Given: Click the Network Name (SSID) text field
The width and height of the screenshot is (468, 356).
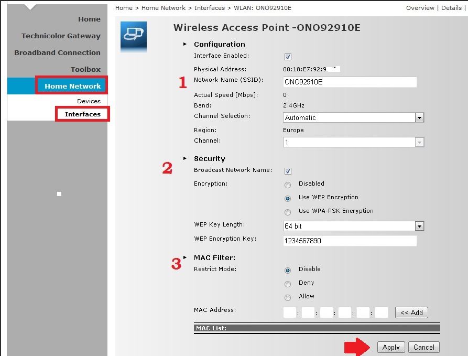Looking at the screenshot, I should pyautogui.click(x=350, y=82).
